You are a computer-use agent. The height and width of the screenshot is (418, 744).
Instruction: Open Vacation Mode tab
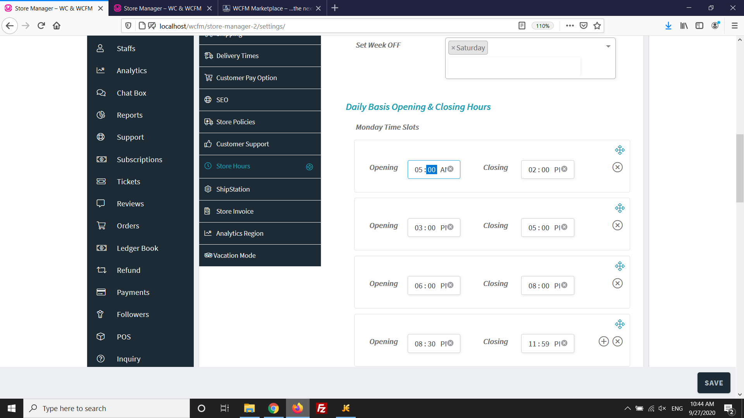click(x=260, y=255)
